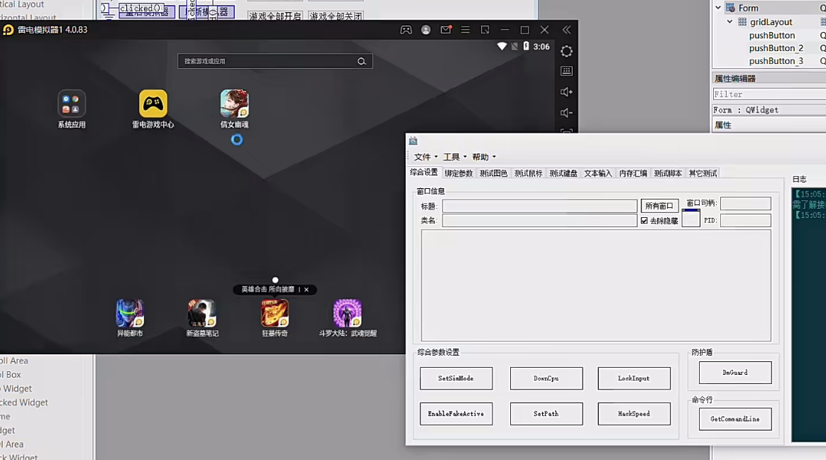Click the 类名 input field

pyautogui.click(x=539, y=220)
